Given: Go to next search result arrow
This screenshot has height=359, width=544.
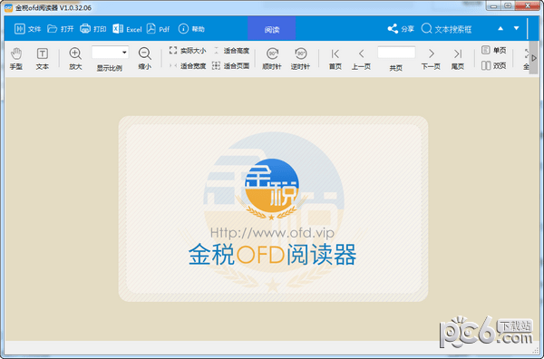Looking at the screenshot, I should coord(516,28).
